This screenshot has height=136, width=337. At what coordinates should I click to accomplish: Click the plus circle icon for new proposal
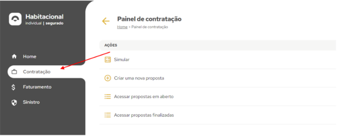[108, 78]
